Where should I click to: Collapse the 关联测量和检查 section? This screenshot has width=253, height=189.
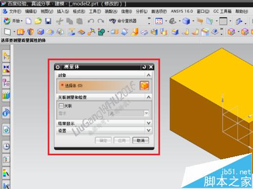[148, 97]
